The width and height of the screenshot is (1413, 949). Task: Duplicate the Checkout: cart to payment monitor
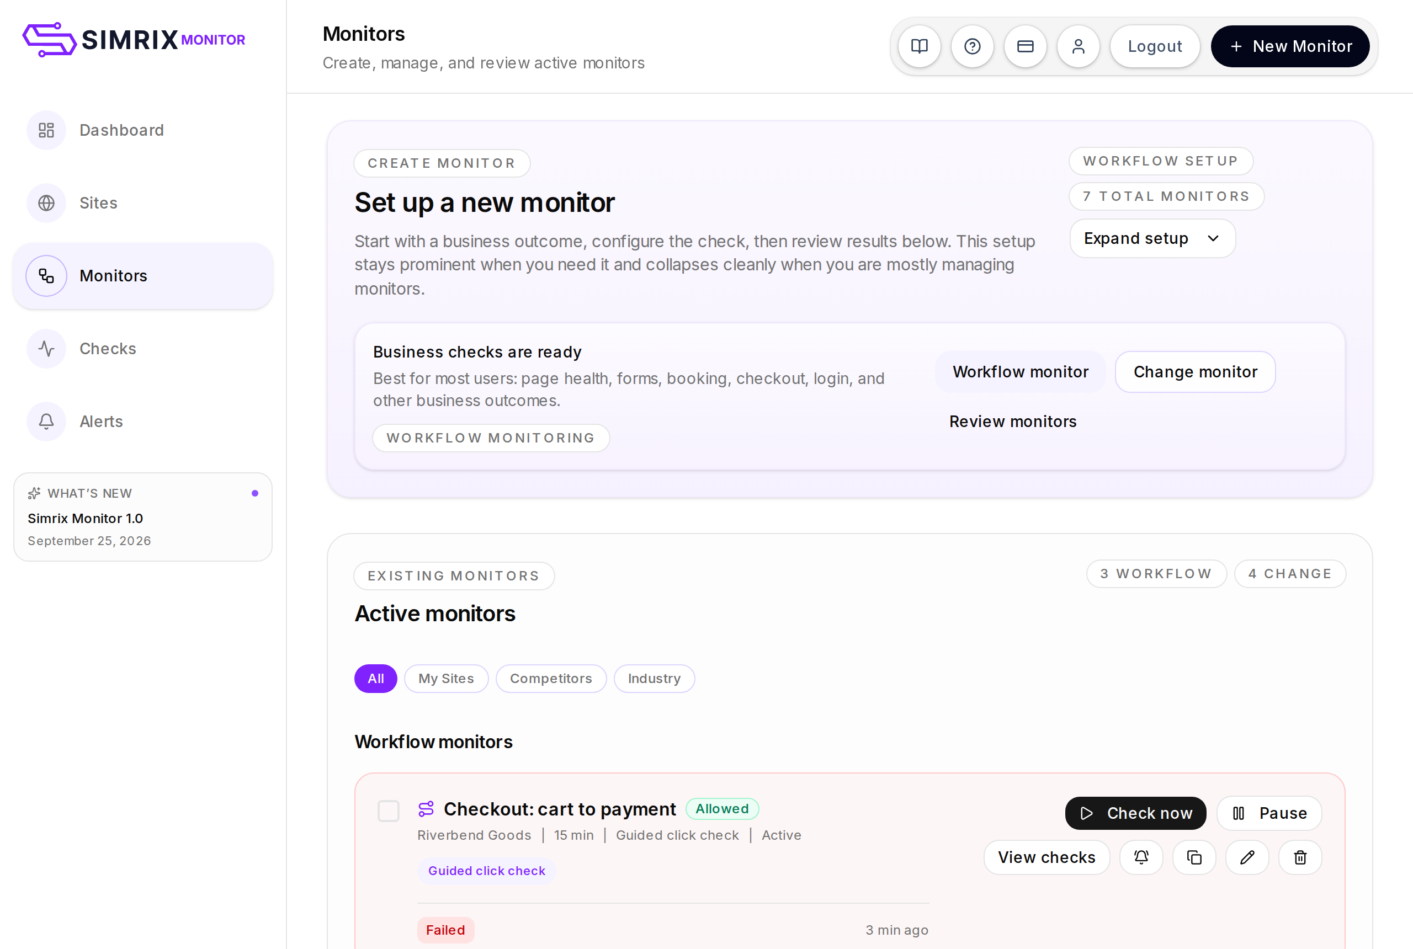click(1194, 857)
